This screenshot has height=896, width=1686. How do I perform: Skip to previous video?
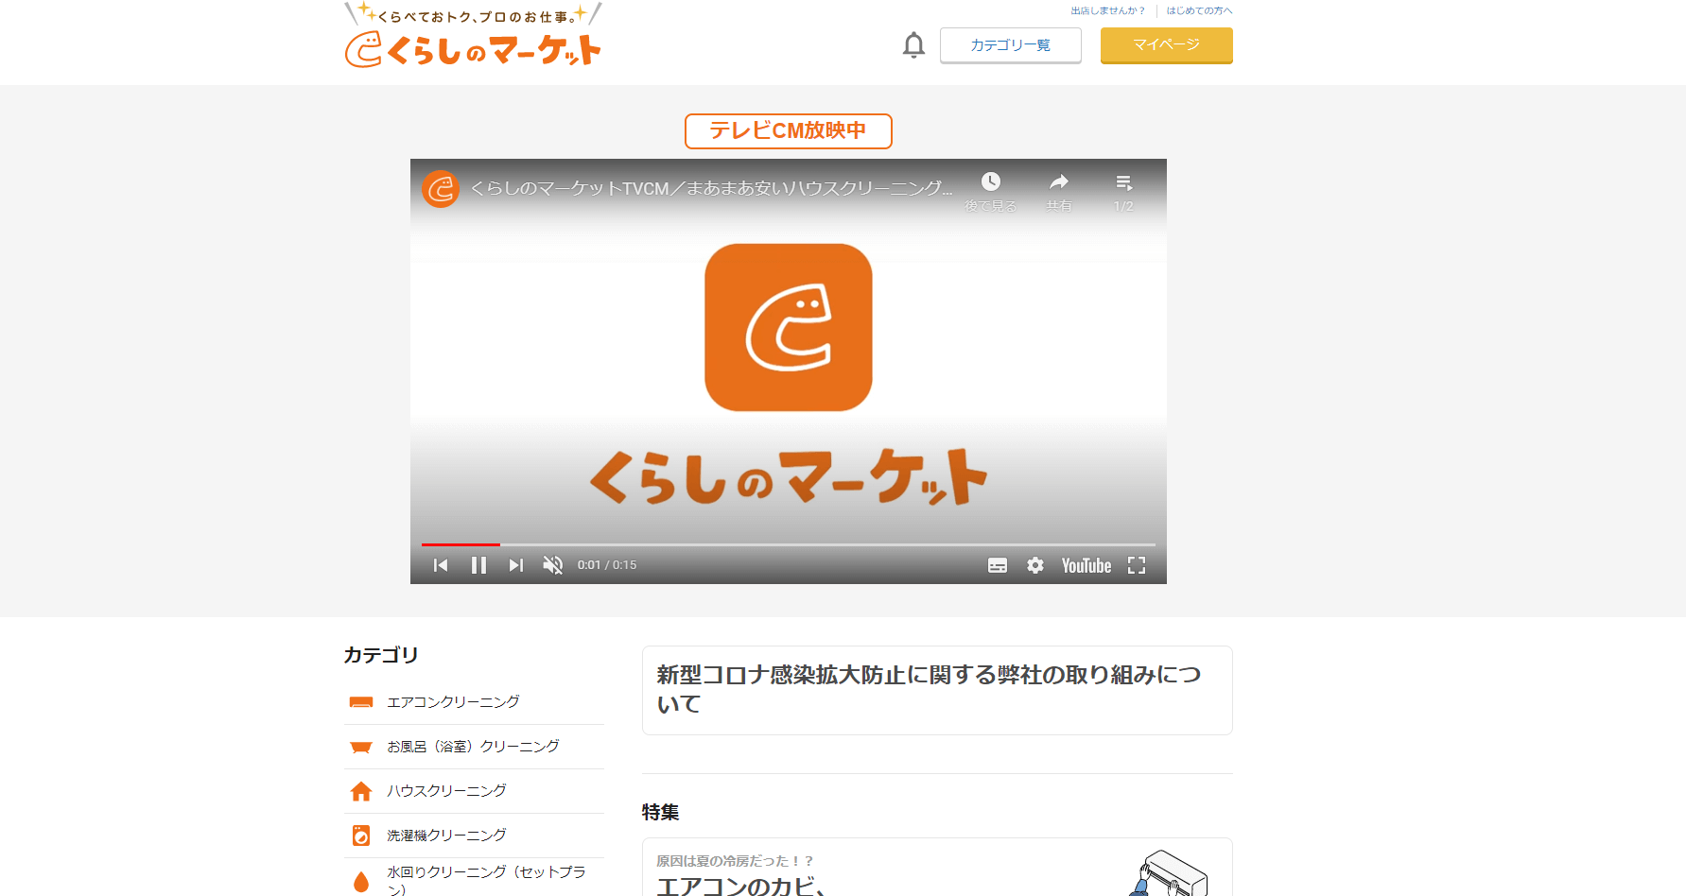click(x=441, y=565)
